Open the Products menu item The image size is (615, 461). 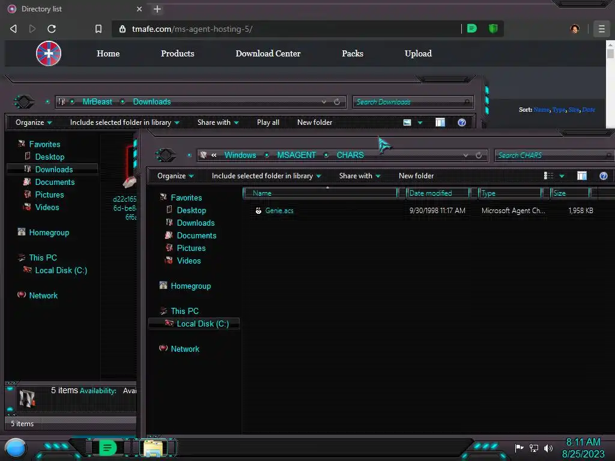click(x=177, y=53)
